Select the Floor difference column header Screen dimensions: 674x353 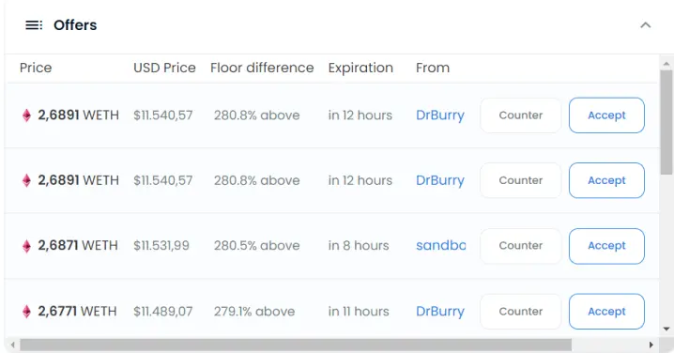coord(262,68)
